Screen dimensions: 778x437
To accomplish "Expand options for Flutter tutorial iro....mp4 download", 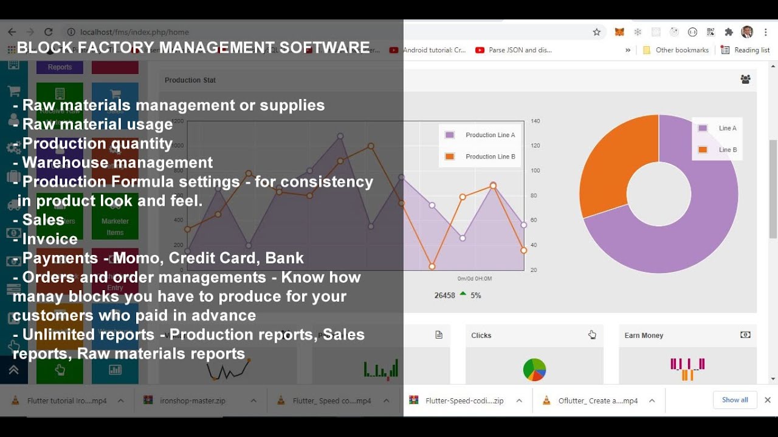I will (120, 401).
